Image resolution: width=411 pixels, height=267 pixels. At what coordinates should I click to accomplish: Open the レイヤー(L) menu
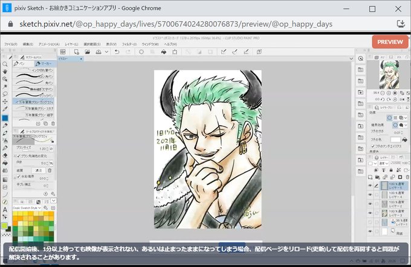tap(71, 44)
